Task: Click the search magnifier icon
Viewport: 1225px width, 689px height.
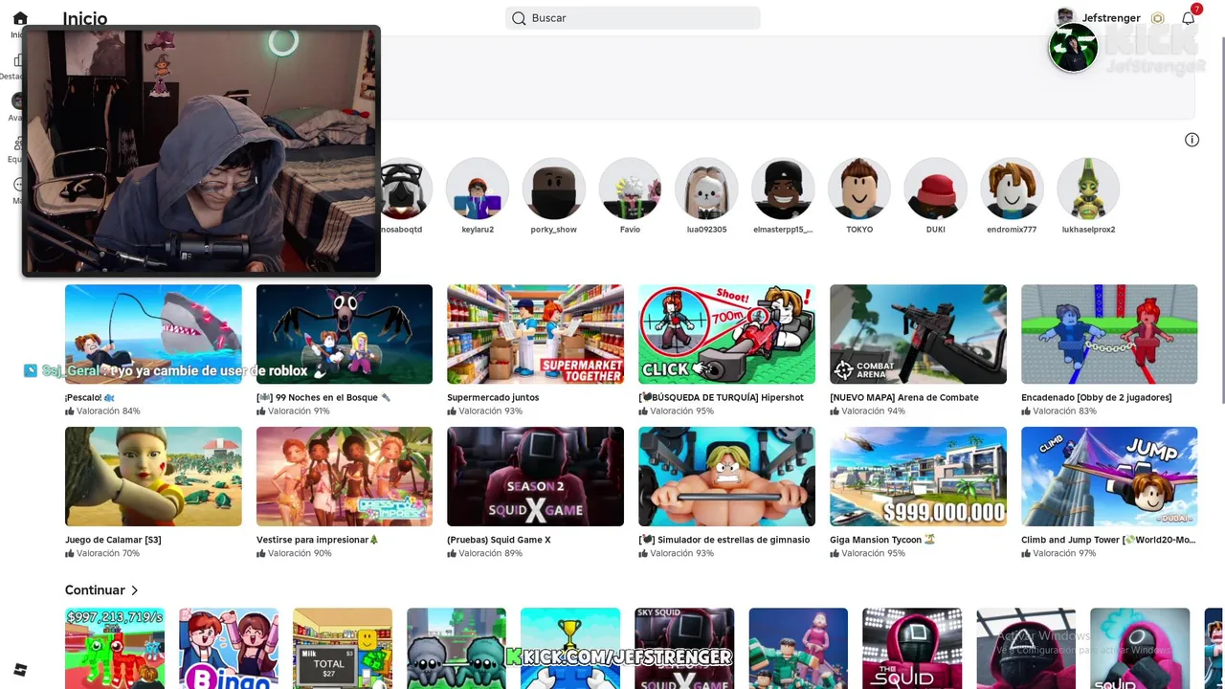Action: click(519, 18)
